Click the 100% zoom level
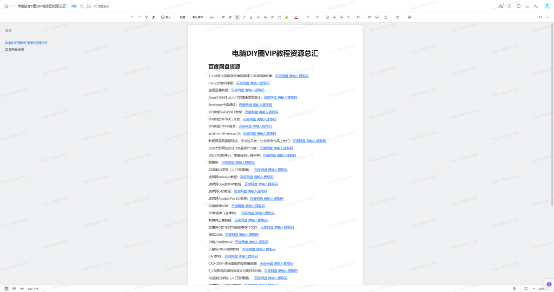The image size is (554, 292). click(541, 288)
